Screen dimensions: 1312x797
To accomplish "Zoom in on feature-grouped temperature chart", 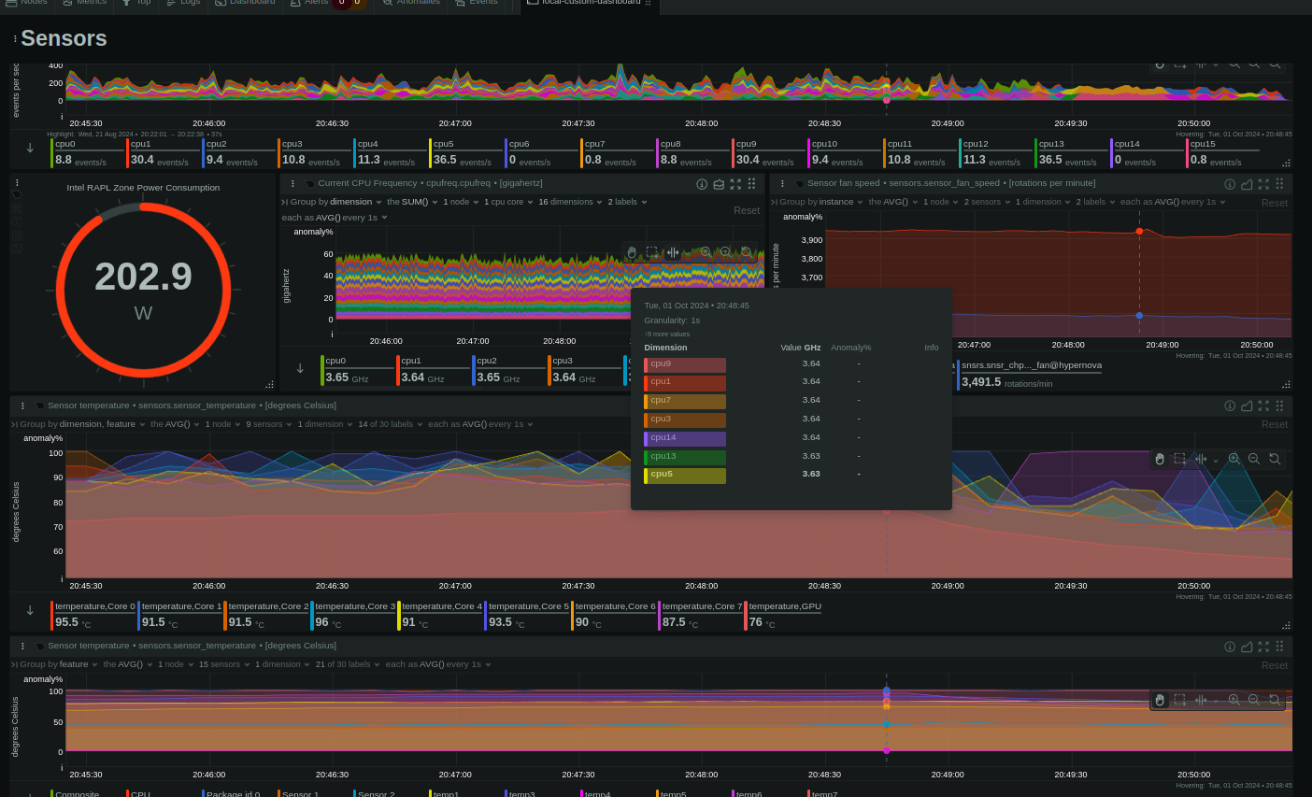I will [1234, 700].
